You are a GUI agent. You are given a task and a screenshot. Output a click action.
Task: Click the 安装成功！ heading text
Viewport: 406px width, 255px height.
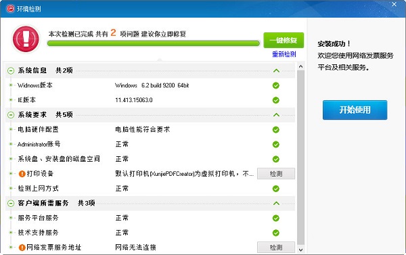334,44
